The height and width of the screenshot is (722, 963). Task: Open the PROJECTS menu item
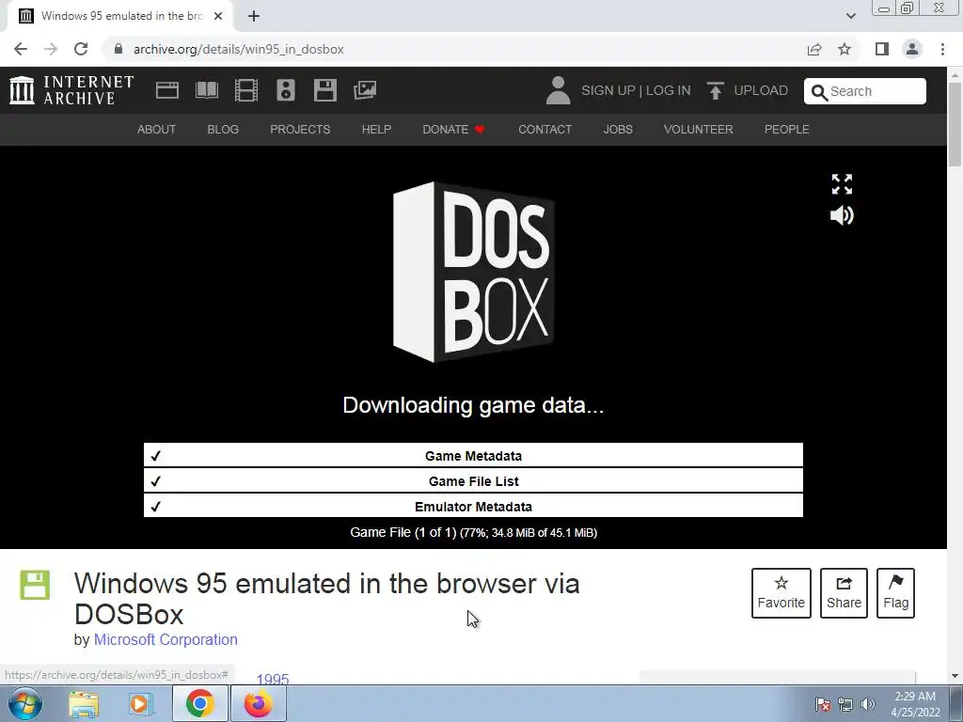pos(300,130)
